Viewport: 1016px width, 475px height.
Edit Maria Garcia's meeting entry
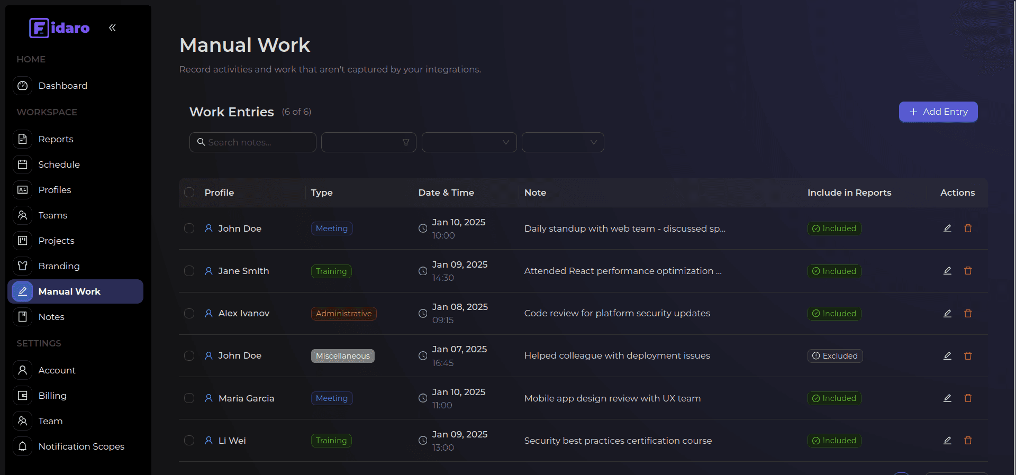(947, 398)
